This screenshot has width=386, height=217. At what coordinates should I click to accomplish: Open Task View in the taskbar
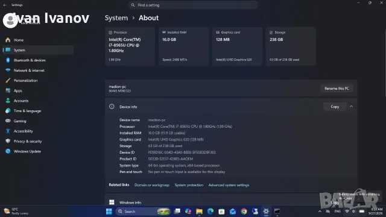click(x=177, y=212)
